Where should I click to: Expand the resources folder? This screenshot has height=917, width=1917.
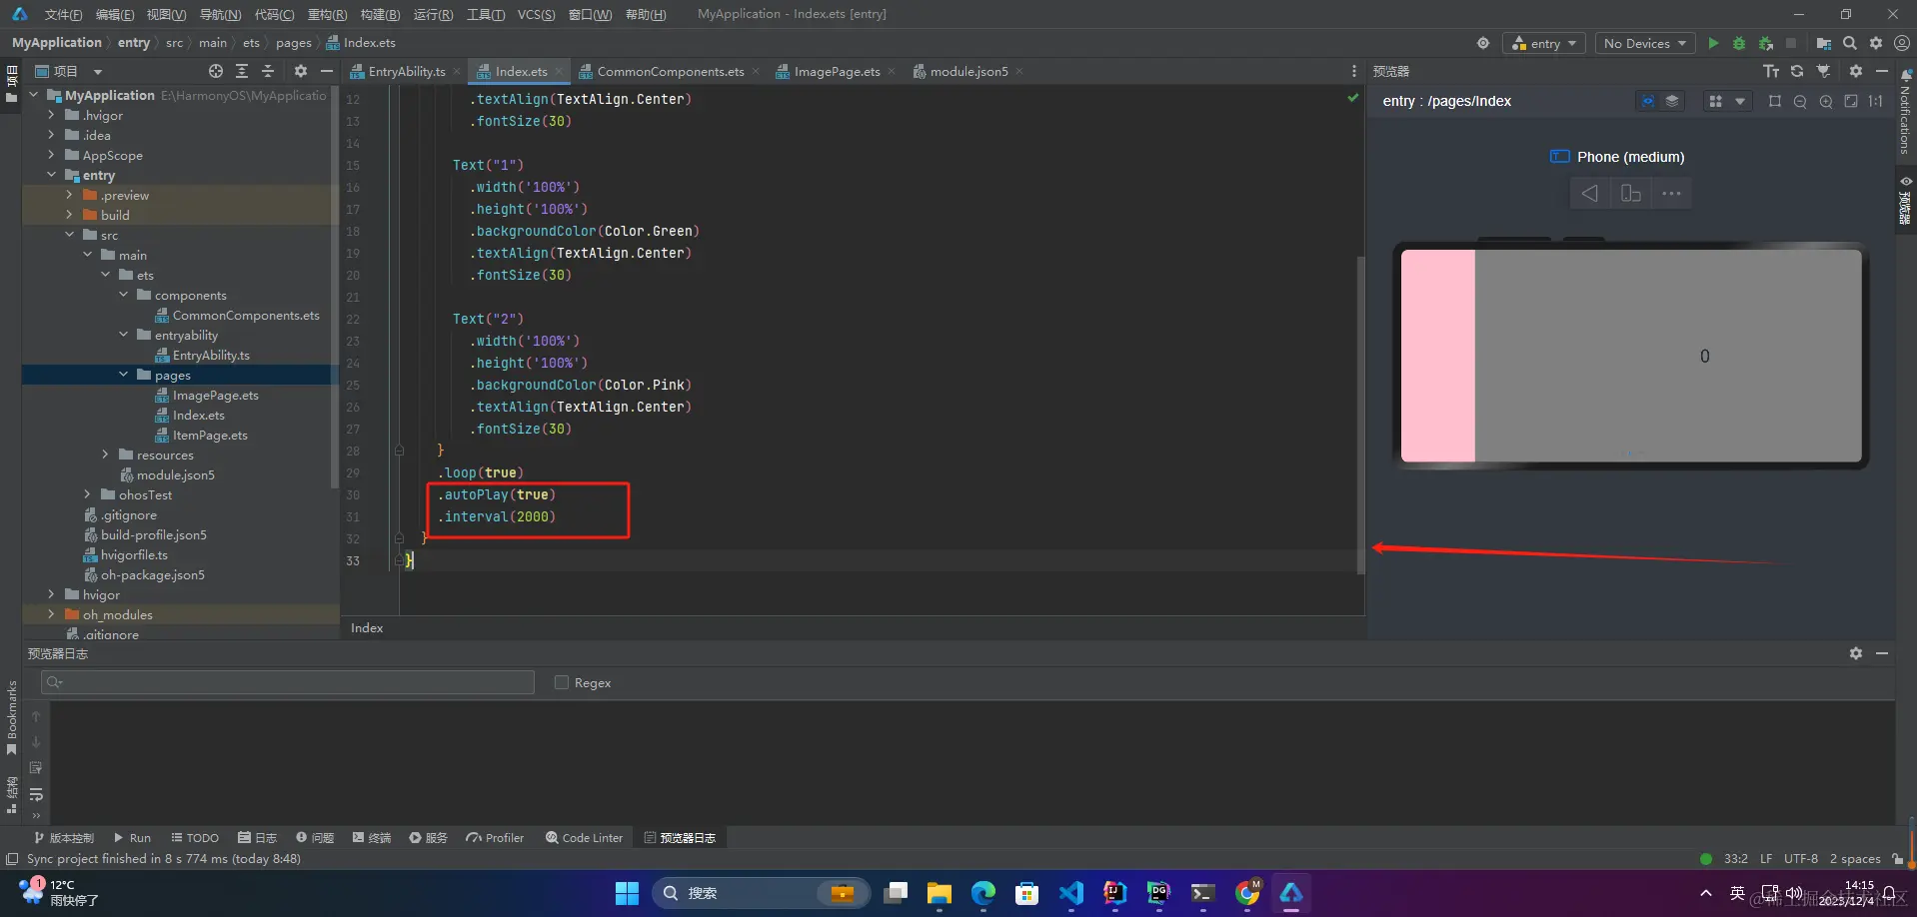pos(105,455)
